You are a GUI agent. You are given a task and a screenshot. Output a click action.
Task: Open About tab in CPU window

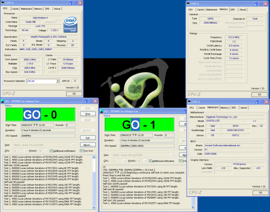pos(57,9)
